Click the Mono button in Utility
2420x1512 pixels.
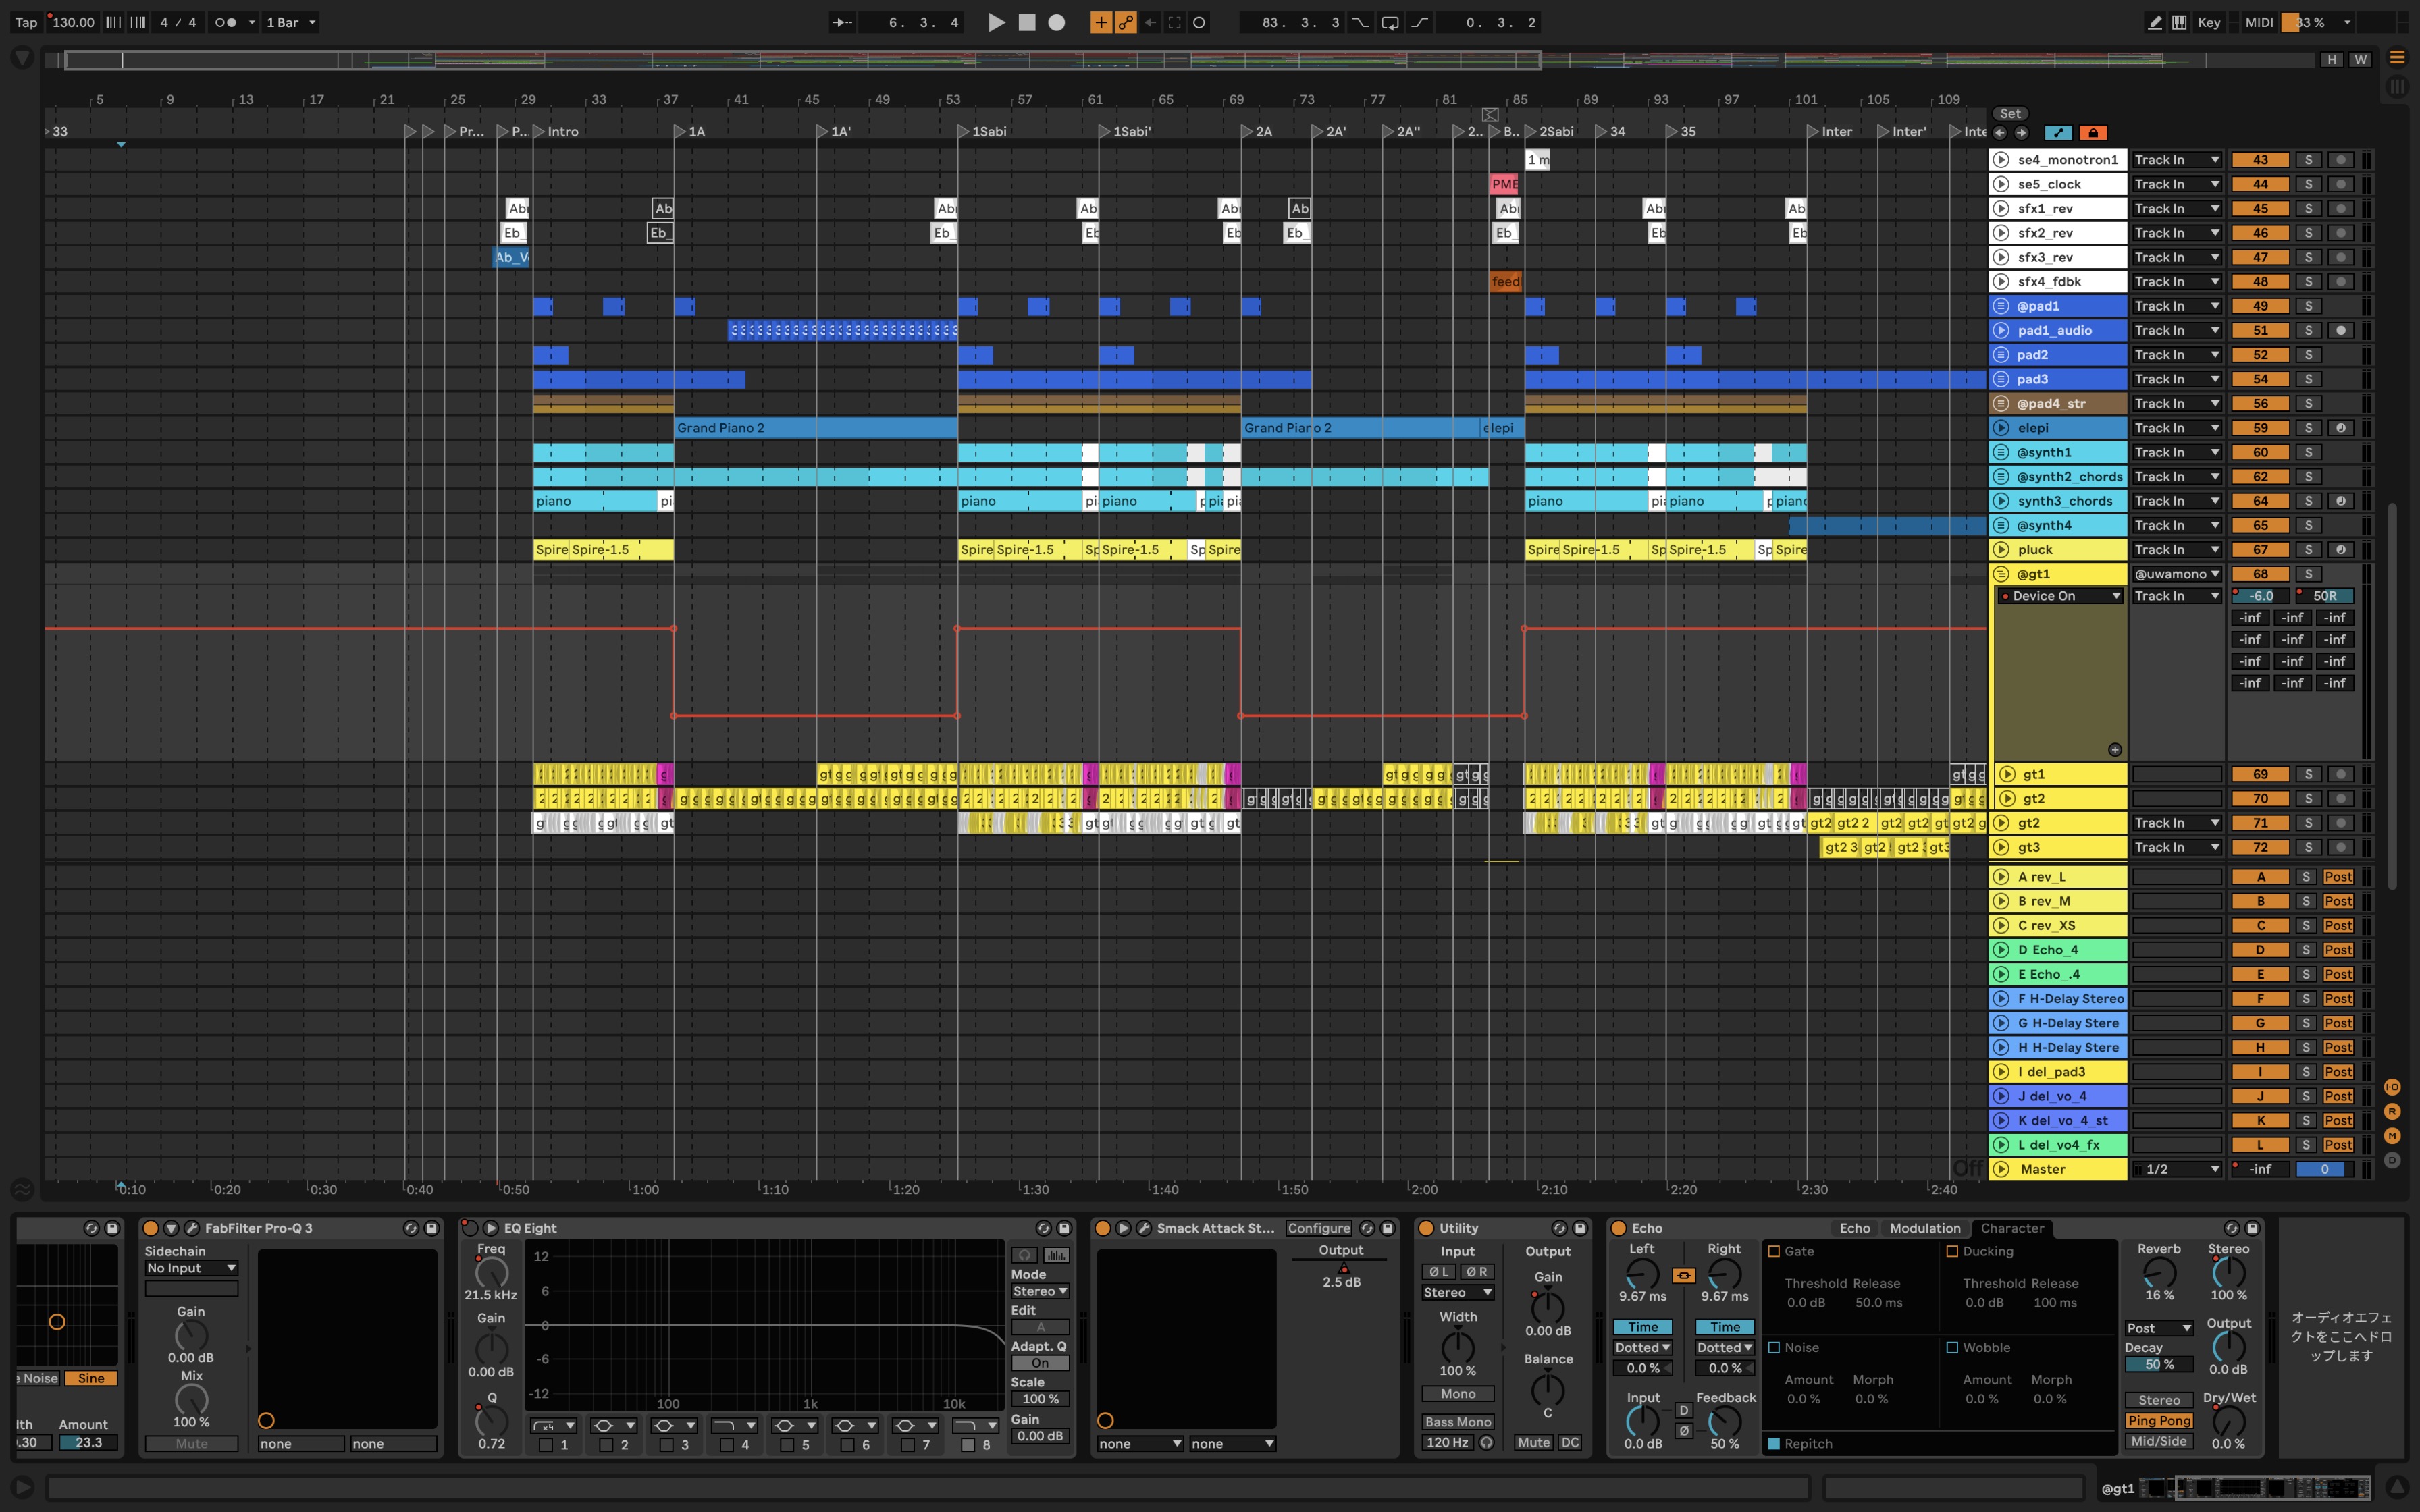[x=1458, y=1394]
